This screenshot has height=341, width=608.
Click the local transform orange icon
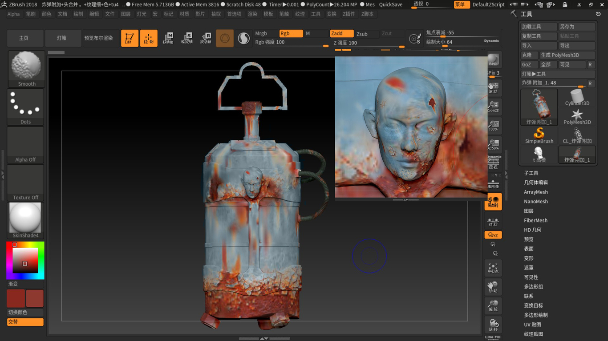pyautogui.click(x=493, y=202)
